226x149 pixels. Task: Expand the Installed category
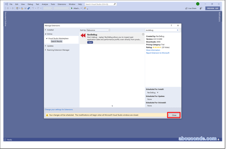tap(46, 30)
